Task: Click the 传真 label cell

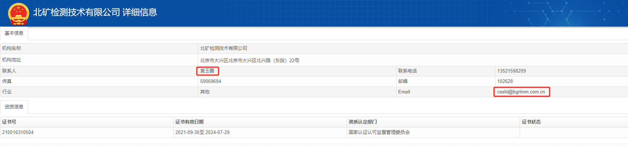Action: pos(99,81)
